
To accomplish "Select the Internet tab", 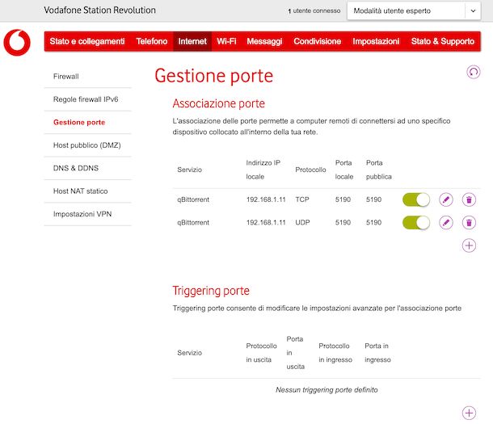I will click(192, 41).
